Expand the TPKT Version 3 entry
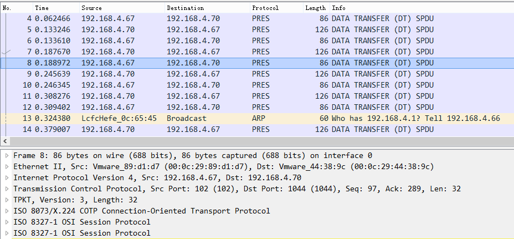The image size is (514, 239). 7,200
